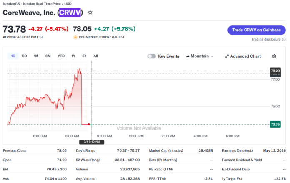Image resolution: width=290 pixels, height=183 pixels.
Task: Toggle the Key Events switch
Action: (152, 56)
